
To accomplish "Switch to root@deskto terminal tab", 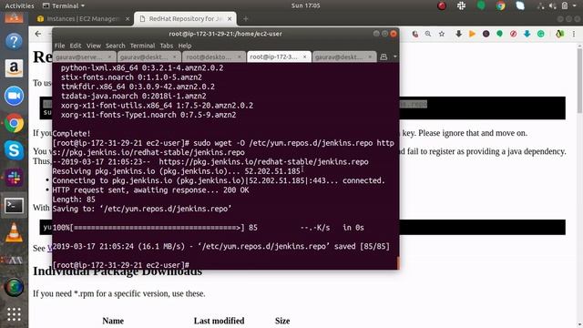I will 214,56.
